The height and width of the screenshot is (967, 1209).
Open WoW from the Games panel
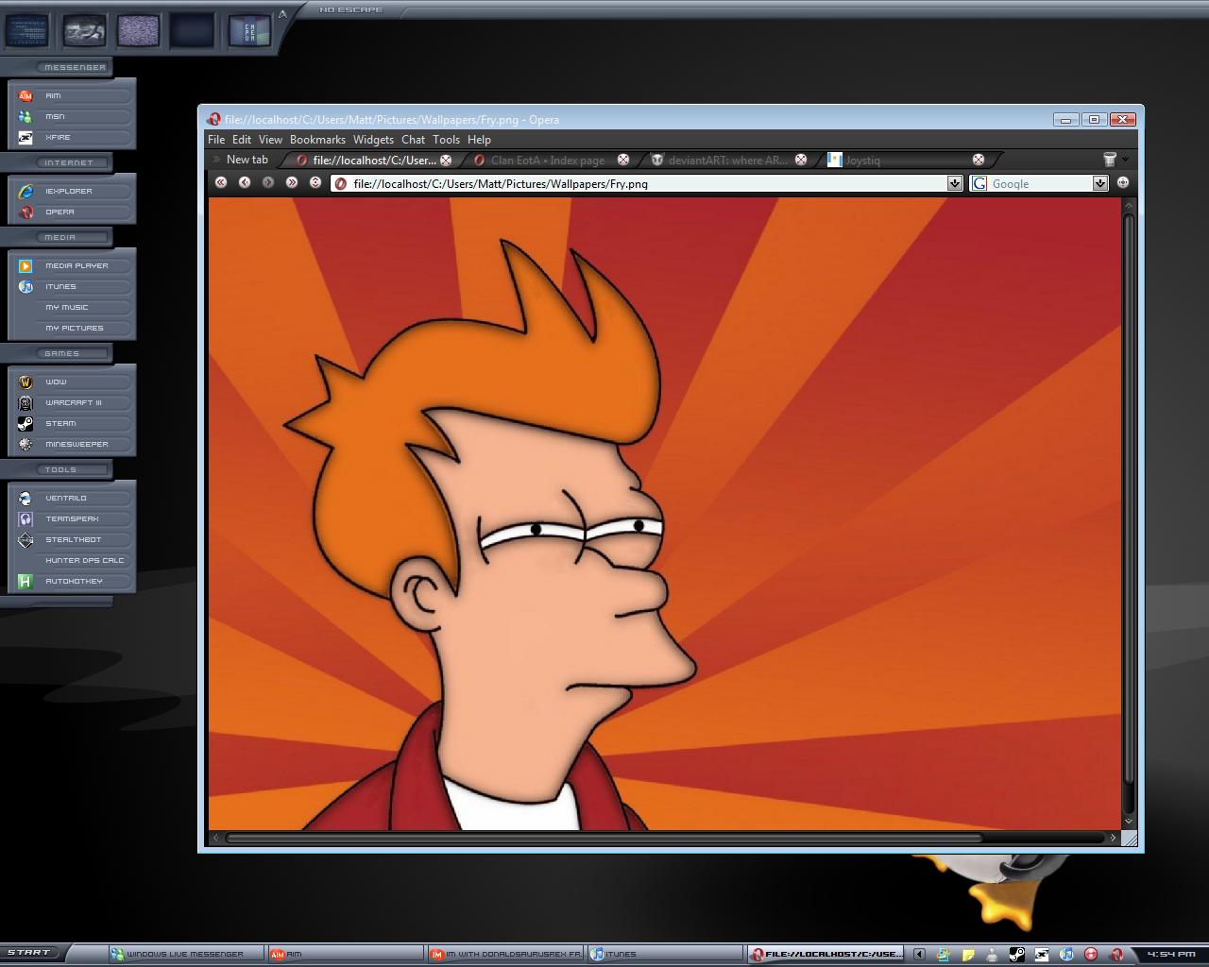[x=56, y=382]
